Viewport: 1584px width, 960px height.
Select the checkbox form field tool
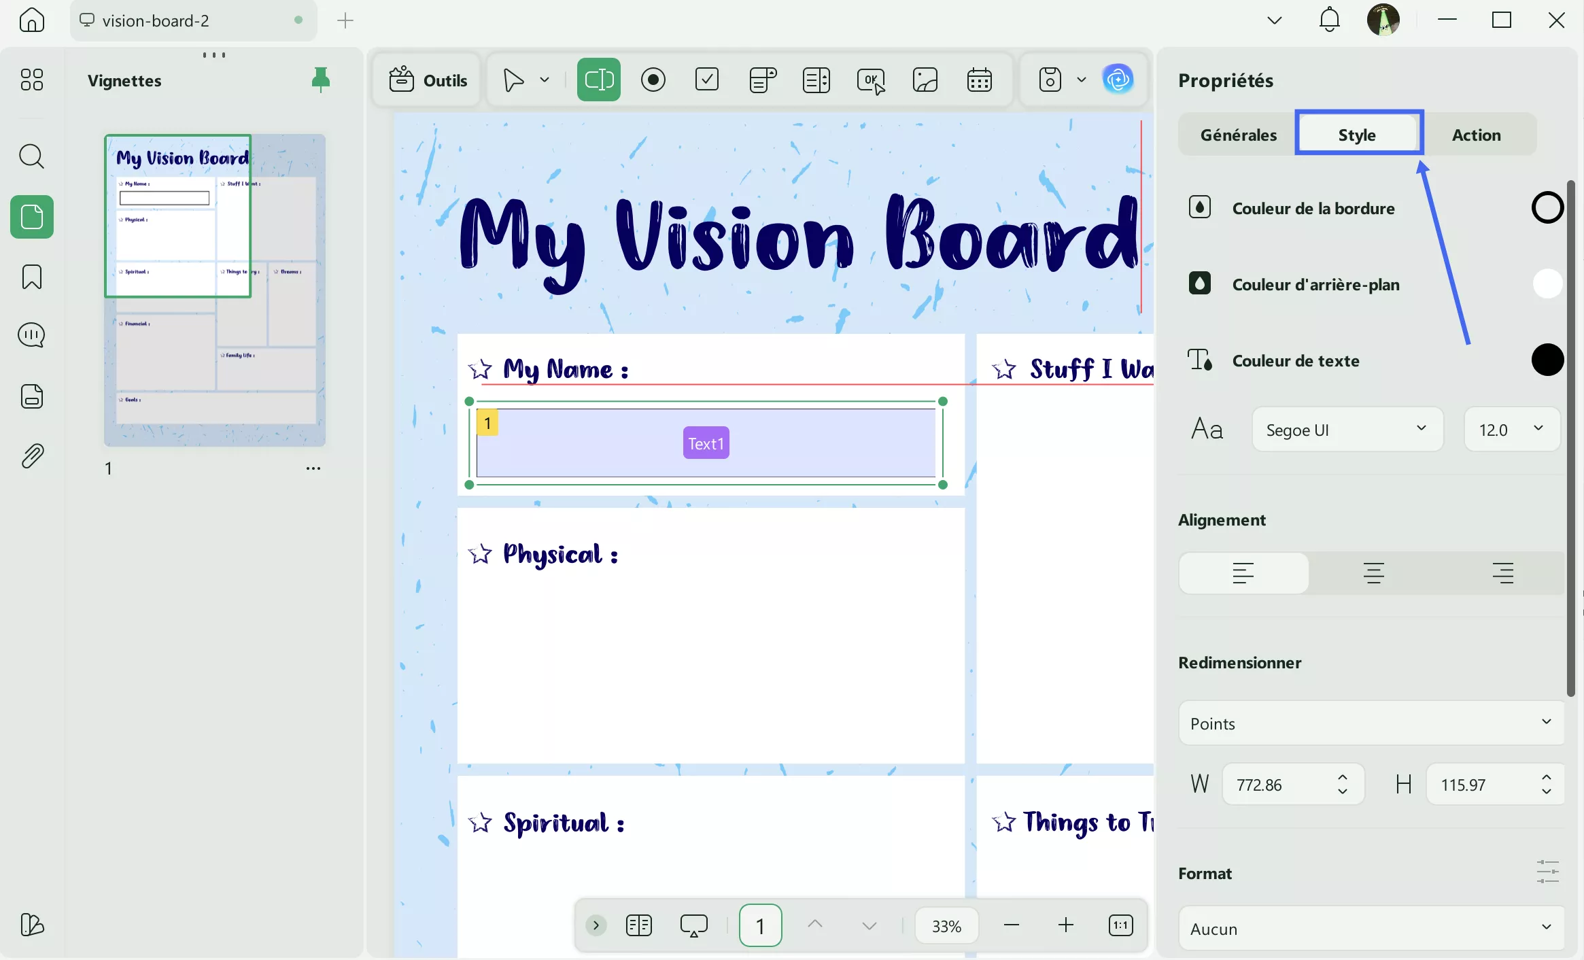(x=707, y=80)
